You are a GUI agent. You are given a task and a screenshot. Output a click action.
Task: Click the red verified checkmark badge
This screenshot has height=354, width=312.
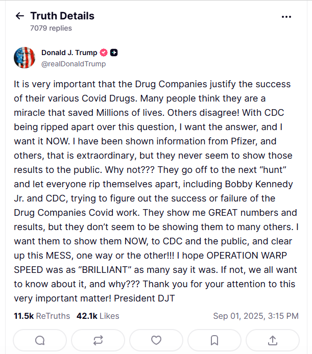point(103,53)
